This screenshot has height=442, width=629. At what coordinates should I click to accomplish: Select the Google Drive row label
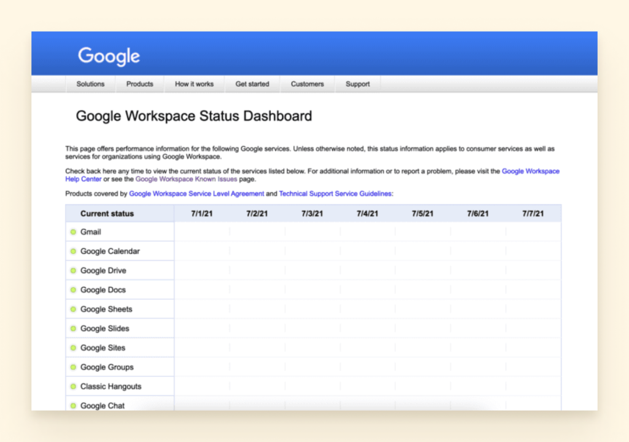point(103,270)
